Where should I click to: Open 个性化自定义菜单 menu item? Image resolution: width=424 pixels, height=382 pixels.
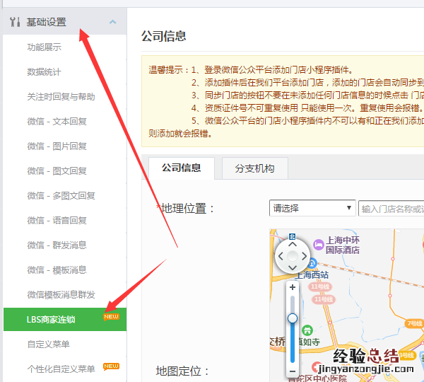click(x=61, y=369)
